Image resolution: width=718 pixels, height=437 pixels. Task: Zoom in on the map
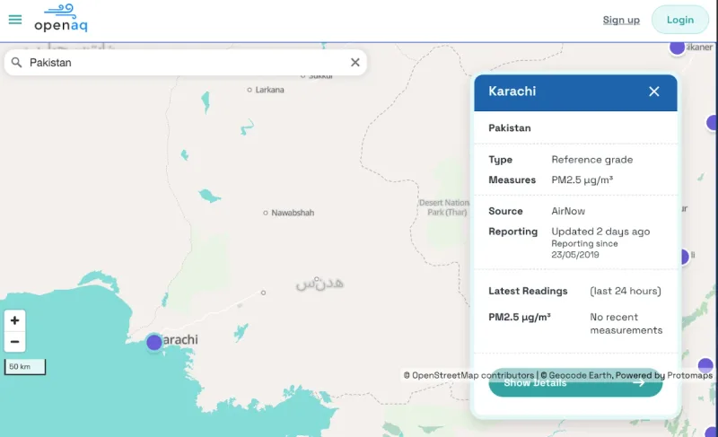(14, 320)
